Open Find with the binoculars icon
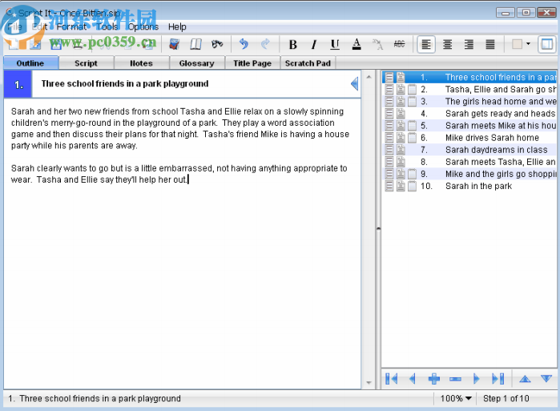 point(217,44)
